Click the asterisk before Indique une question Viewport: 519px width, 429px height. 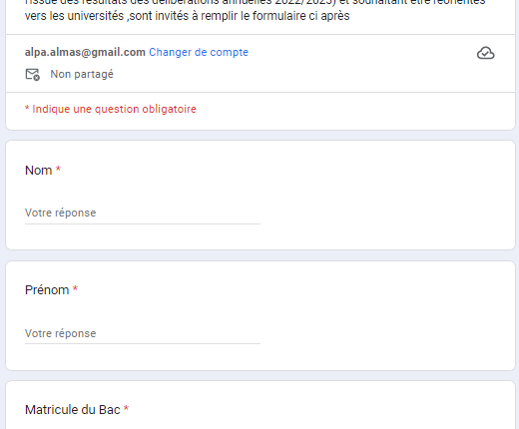click(x=27, y=108)
